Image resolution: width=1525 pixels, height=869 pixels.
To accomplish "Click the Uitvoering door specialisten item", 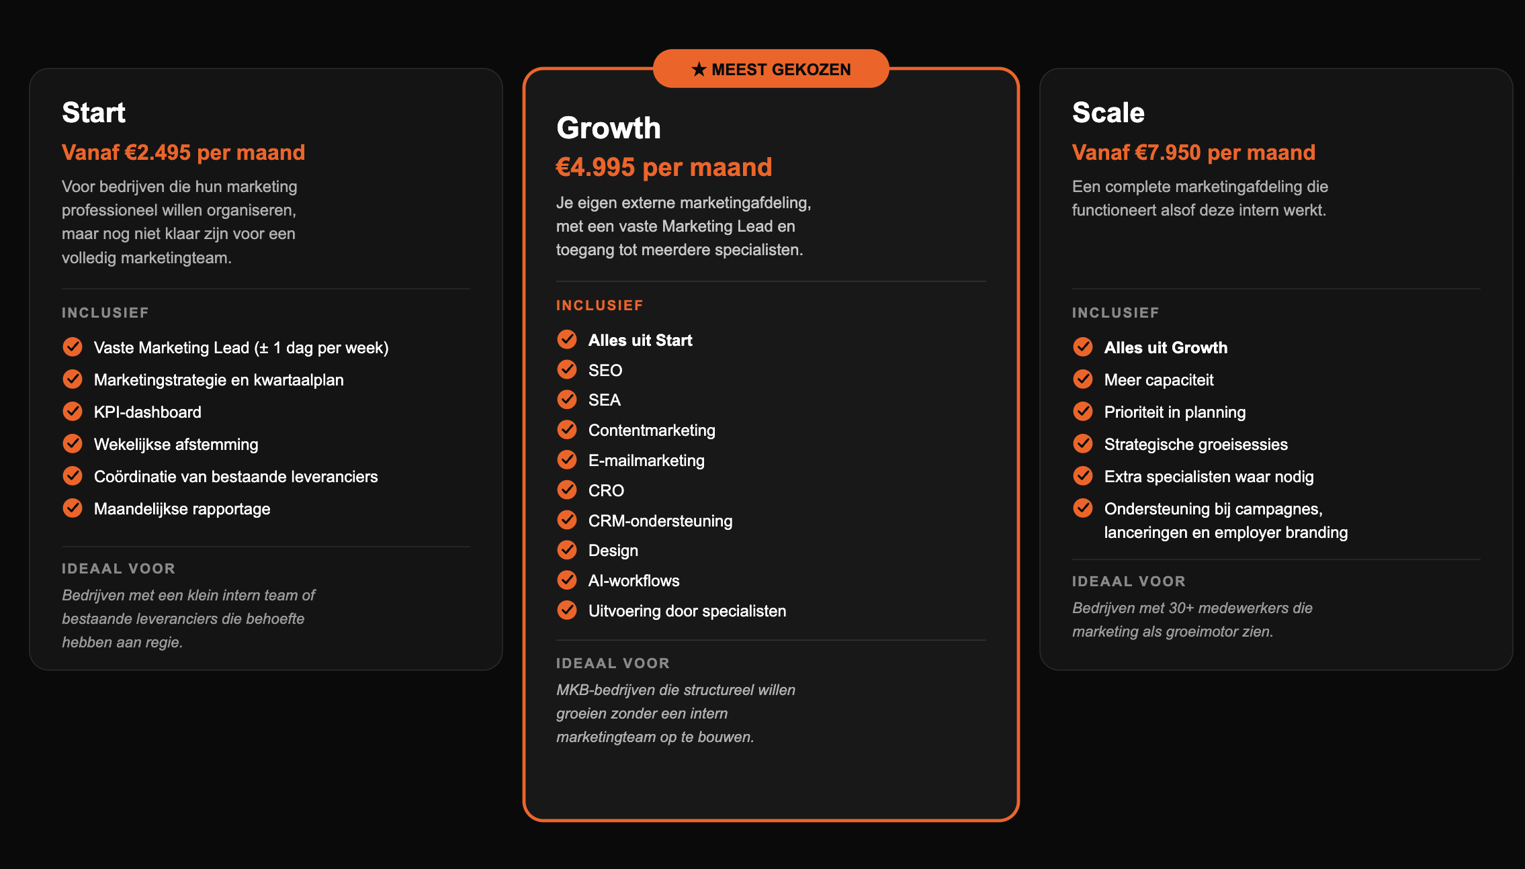I will point(687,610).
